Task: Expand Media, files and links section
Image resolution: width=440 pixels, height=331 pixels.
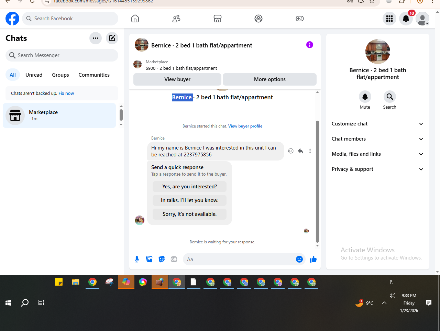Action: coord(378,154)
